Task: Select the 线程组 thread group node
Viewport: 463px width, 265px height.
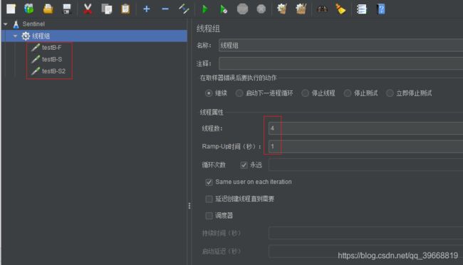Action: tap(41, 36)
